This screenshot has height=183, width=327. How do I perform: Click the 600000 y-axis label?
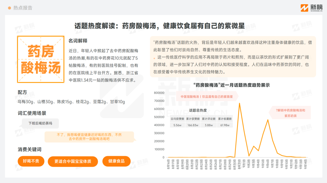(x=159, y=109)
